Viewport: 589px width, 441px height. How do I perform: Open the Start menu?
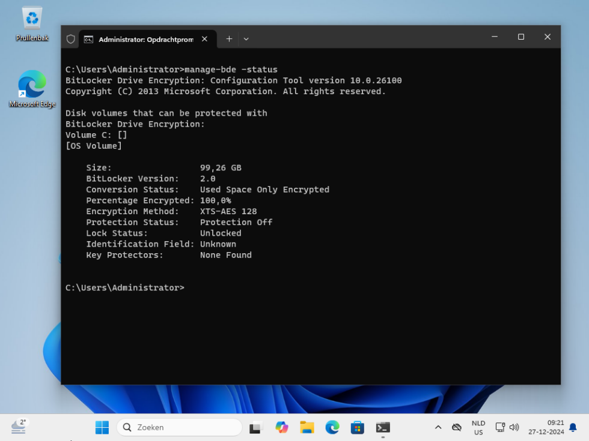click(102, 427)
